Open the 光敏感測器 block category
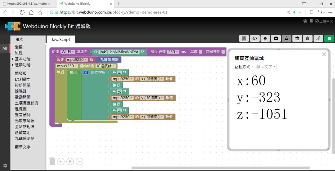The image size is (335, 171). click(x=25, y=121)
